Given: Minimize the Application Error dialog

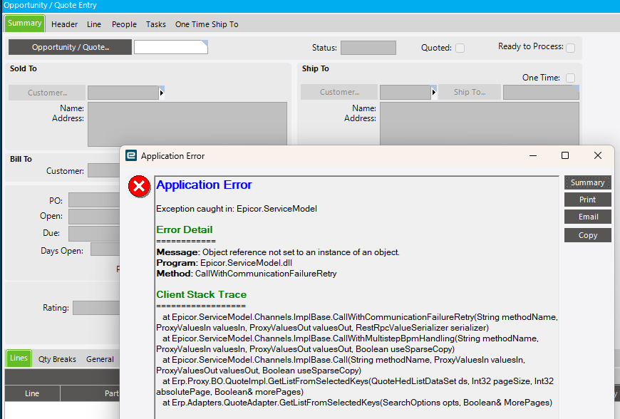Looking at the screenshot, I should pyautogui.click(x=533, y=156).
